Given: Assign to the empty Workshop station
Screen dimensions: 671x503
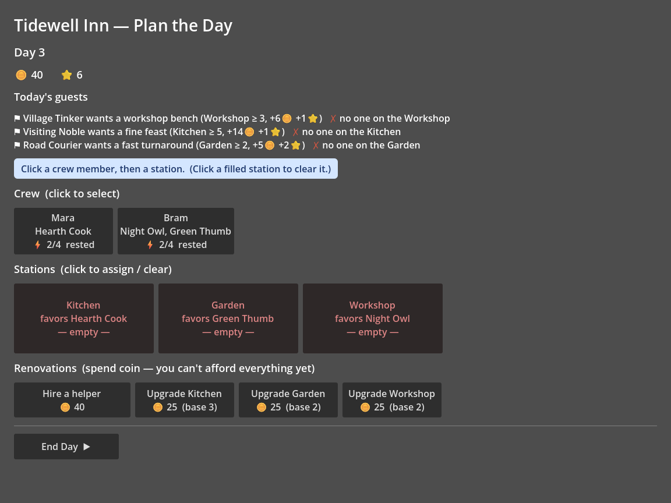Looking at the screenshot, I should (373, 318).
